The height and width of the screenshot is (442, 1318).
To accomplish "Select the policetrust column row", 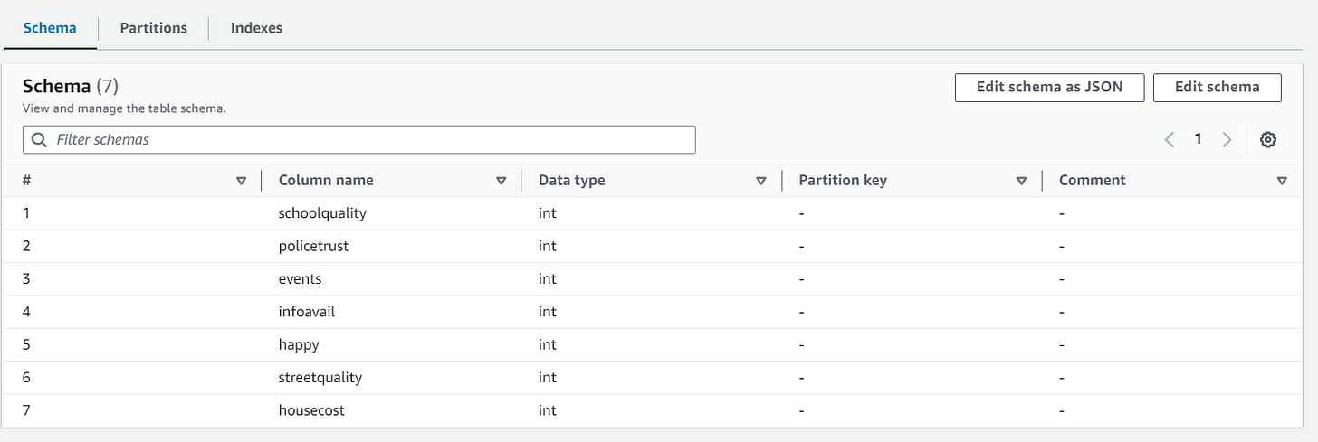I will (x=658, y=246).
